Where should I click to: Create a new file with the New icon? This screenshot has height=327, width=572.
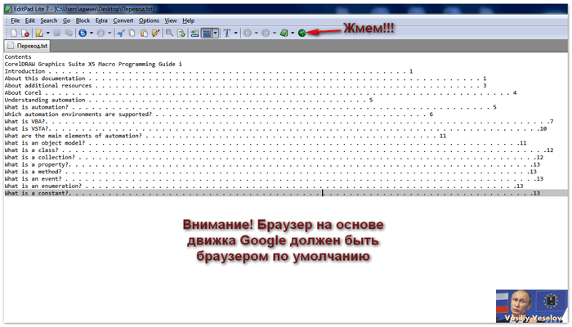coord(14,34)
